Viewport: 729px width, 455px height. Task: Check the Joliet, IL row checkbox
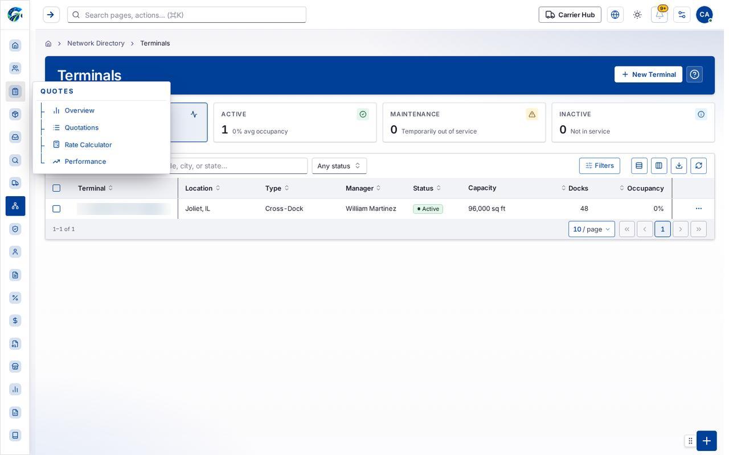coord(56,209)
